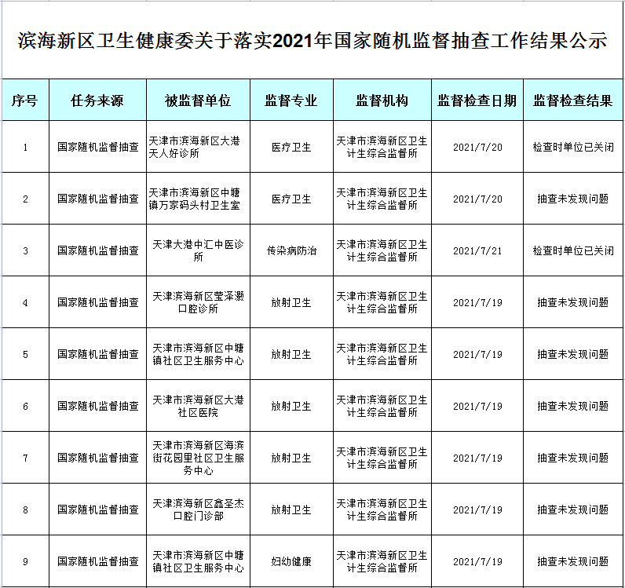The image size is (625, 588).
Task: Select the 天津大港中汇中医诊所 cell
Action: 198,250
